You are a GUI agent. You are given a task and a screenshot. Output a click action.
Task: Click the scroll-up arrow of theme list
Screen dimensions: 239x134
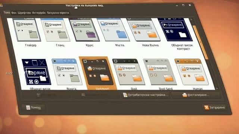(192, 20)
